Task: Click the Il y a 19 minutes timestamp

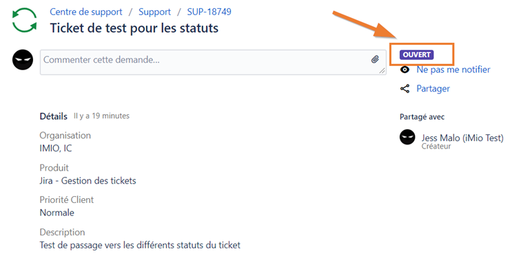Action: (102, 116)
